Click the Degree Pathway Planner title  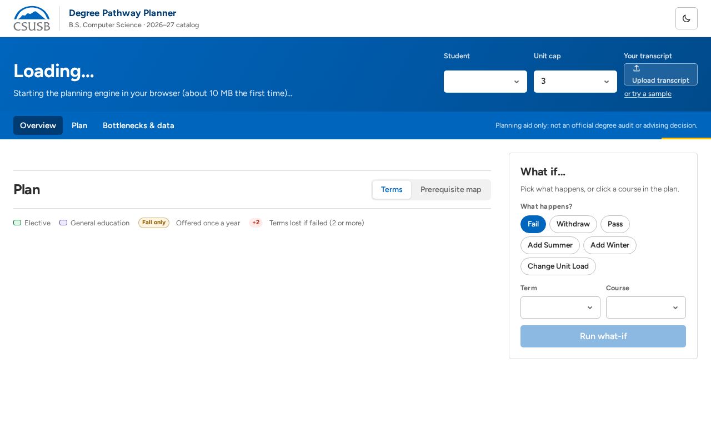122,13
